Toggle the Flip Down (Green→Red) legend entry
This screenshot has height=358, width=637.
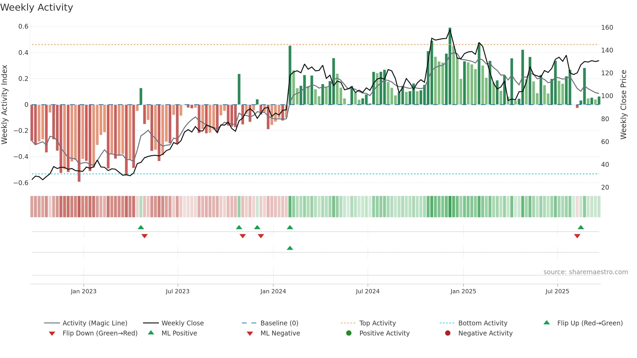pos(93,333)
